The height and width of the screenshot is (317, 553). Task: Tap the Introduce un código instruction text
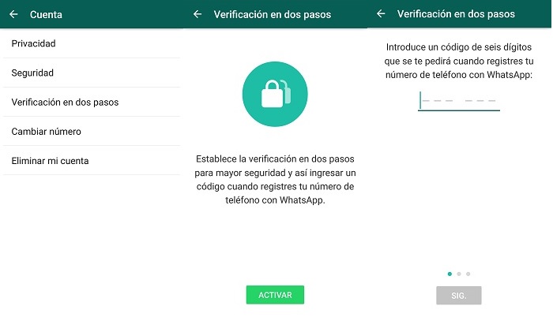(x=459, y=61)
